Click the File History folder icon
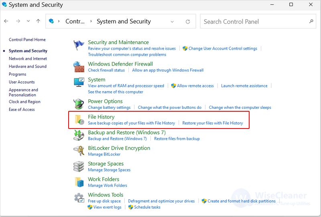The height and width of the screenshot is (217, 321). click(79, 120)
